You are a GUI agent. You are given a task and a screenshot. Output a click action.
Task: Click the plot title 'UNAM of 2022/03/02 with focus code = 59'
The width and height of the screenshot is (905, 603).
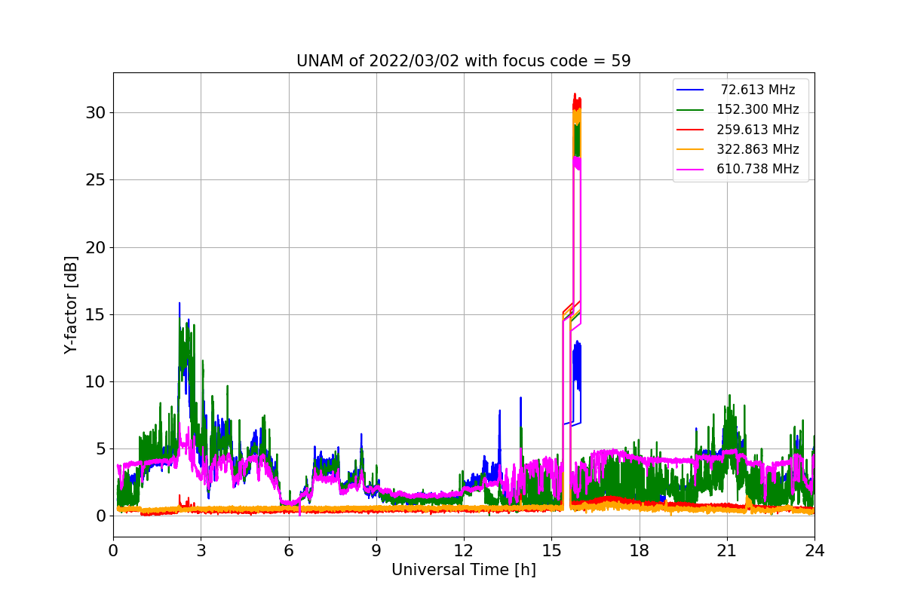click(x=464, y=61)
